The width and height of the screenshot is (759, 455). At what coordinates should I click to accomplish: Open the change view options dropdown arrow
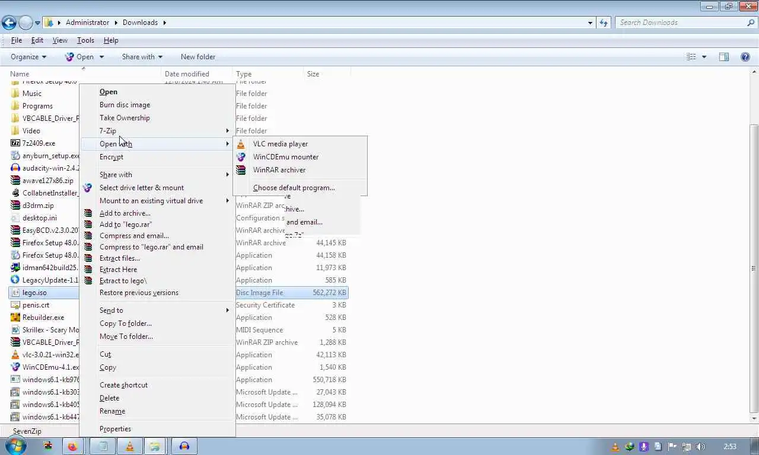click(704, 57)
